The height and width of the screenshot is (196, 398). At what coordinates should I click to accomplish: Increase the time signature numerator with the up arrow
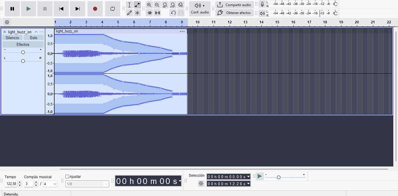[35, 182]
